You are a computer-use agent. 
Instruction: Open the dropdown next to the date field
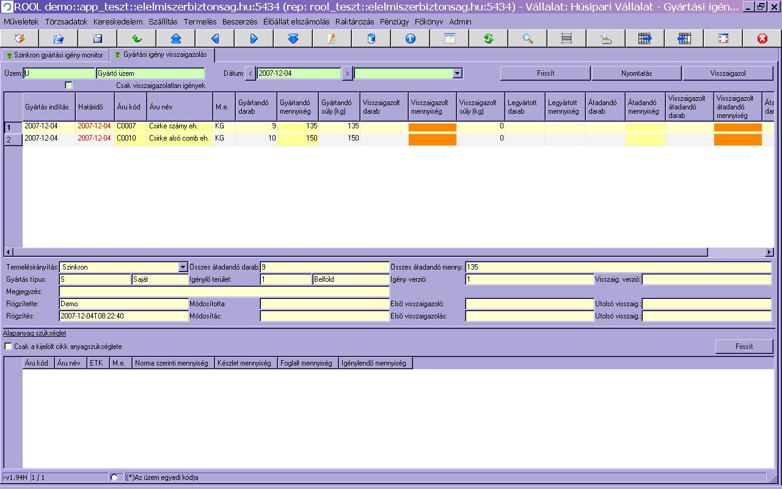point(458,73)
